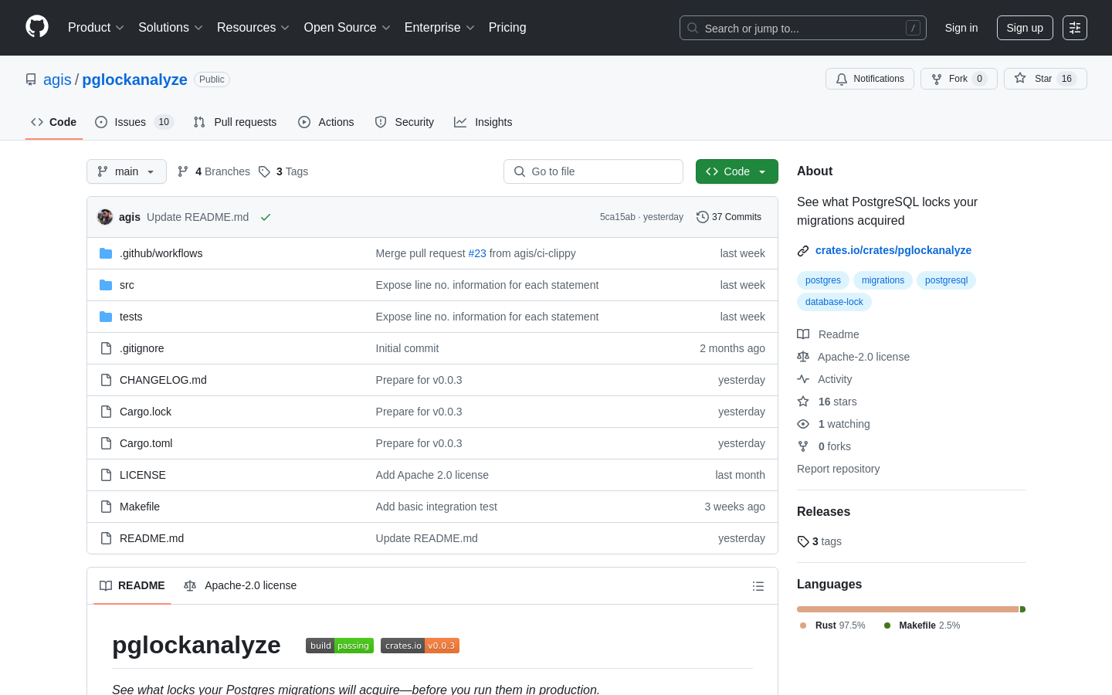Click the agis avatar in commit row
Image resolution: width=1112 pixels, height=695 pixels.
pos(105,217)
